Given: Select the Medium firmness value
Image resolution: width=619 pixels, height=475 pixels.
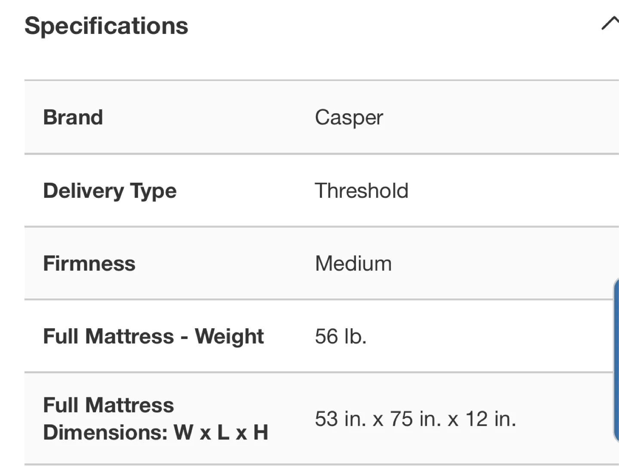Looking at the screenshot, I should point(353,263).
